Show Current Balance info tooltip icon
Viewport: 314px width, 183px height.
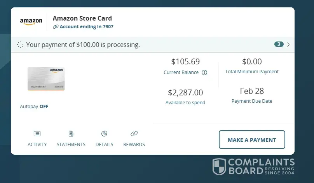204,73
